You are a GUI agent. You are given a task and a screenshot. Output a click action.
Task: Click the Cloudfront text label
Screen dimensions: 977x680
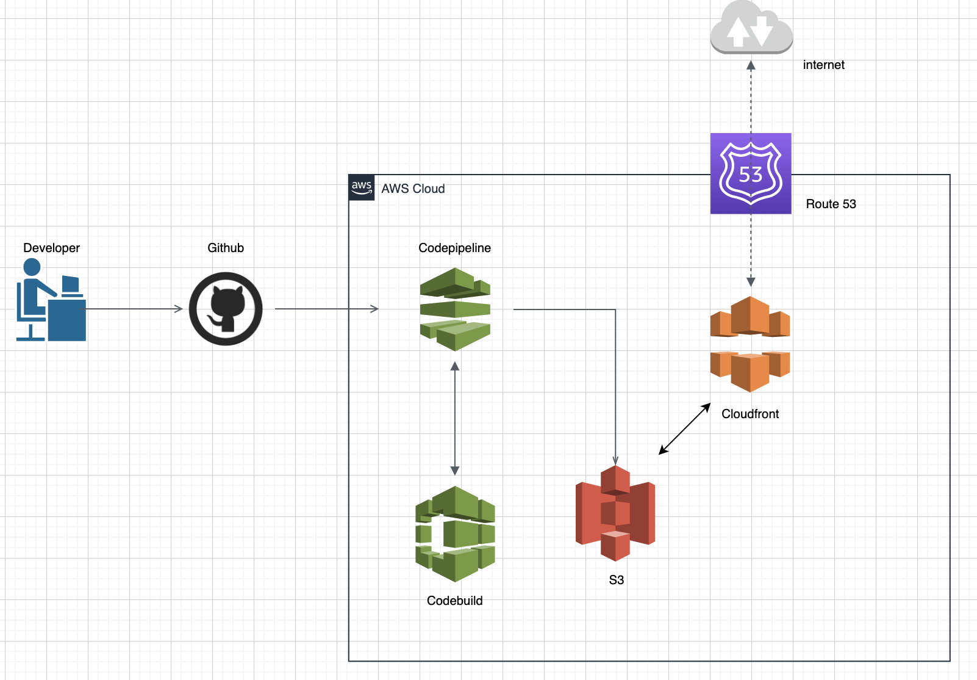pos(750,414)
